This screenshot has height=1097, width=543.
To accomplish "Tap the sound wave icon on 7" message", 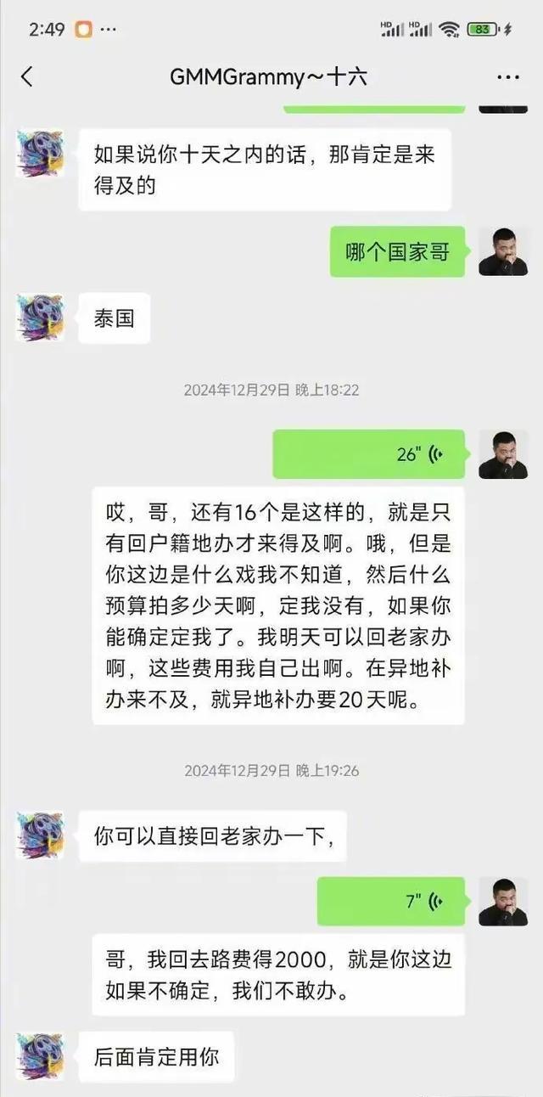I will [435, 902].
